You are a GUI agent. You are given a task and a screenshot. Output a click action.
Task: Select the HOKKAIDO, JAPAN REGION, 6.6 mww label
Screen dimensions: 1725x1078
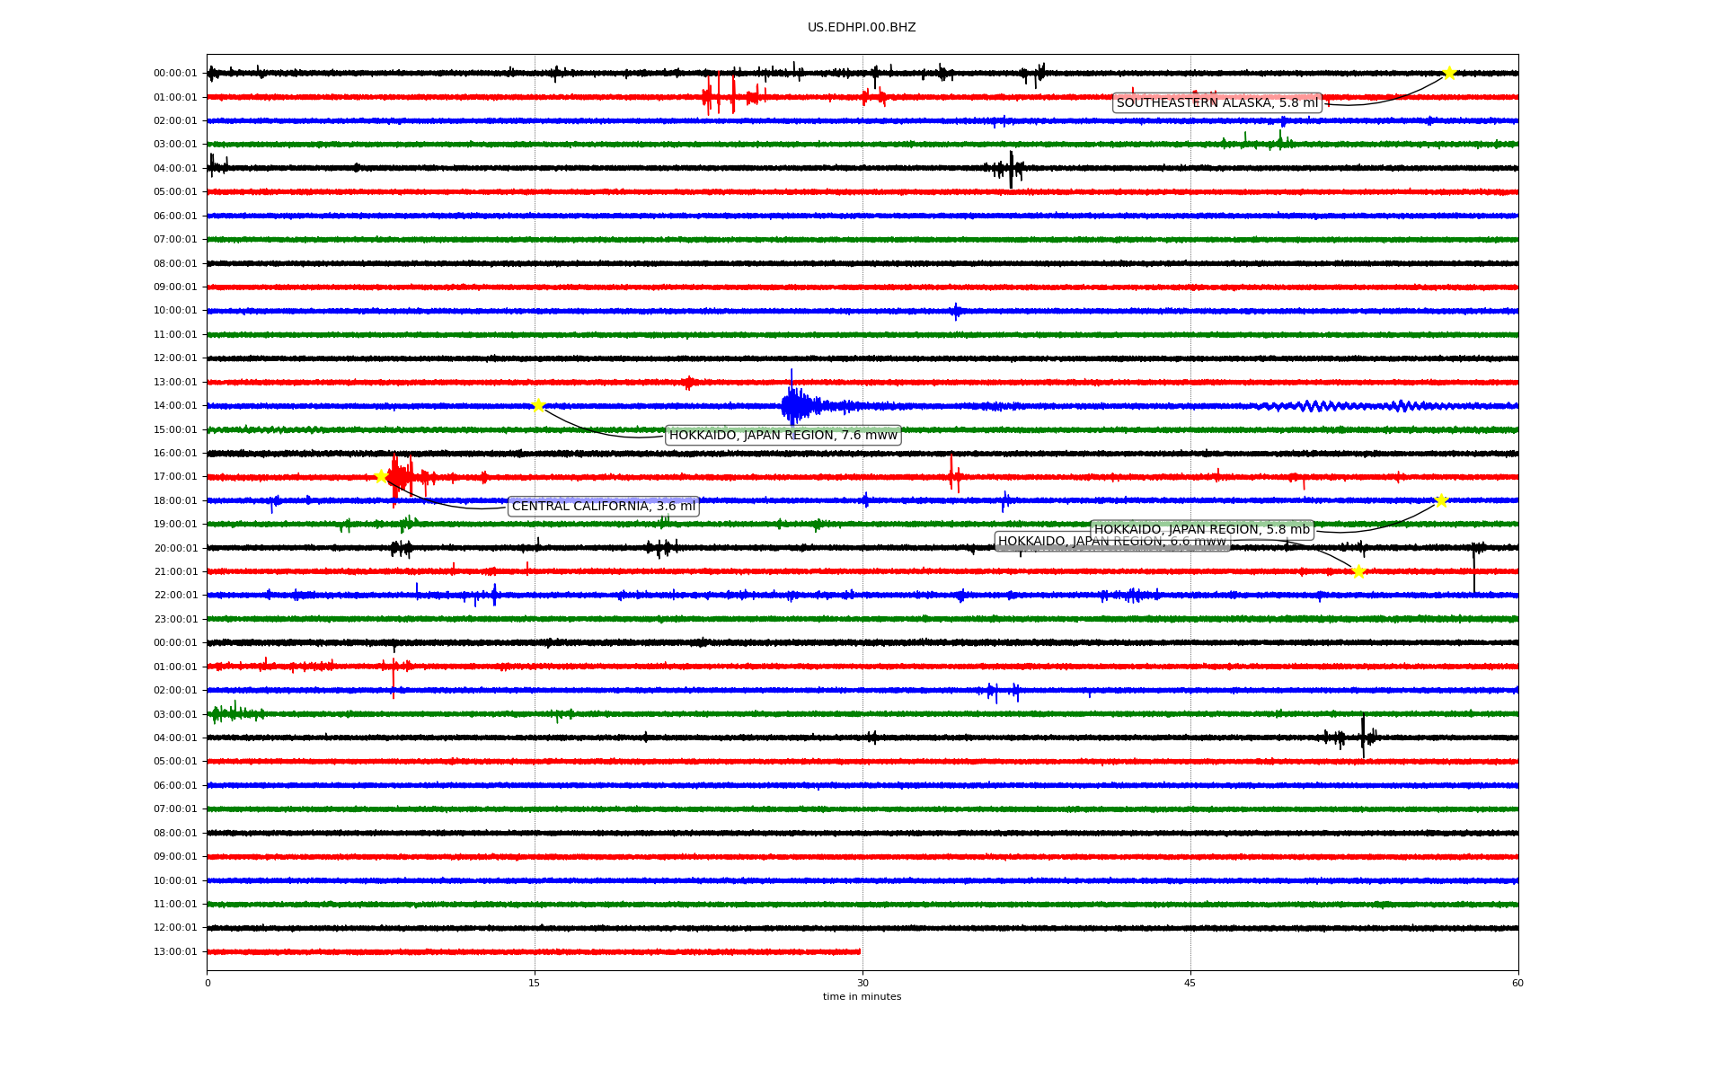(x=1042, y=542)
